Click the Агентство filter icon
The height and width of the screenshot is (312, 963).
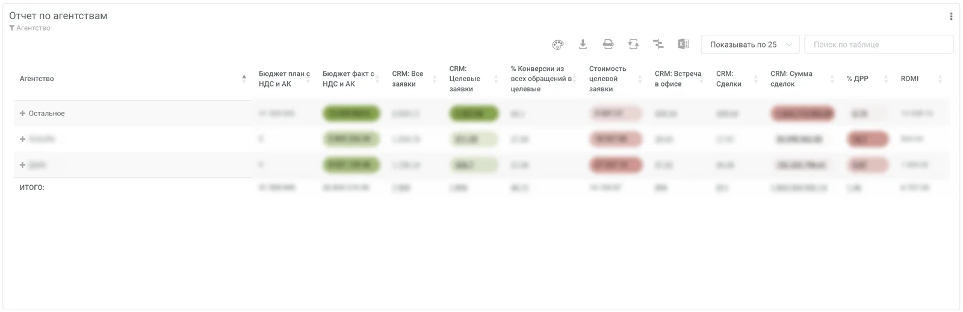click(12, 28)
